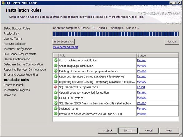Click the Operation completed summary text
This screenshot has height=137, width=187.
pyautogui.click(x=96, y=28)
